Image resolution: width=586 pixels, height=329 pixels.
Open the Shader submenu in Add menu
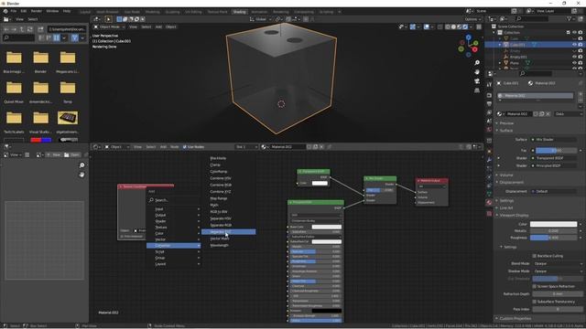click(173, 221)
